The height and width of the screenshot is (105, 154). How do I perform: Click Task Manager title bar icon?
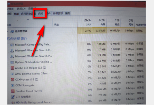click(x=9, y=4)
